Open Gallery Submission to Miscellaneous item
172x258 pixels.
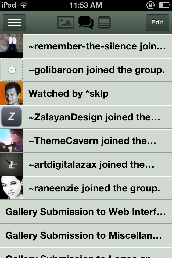[x=86, y=235]
